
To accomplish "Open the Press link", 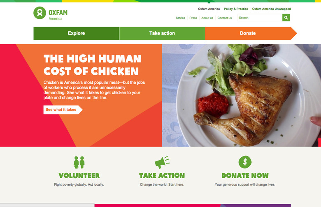I will 193,18.
